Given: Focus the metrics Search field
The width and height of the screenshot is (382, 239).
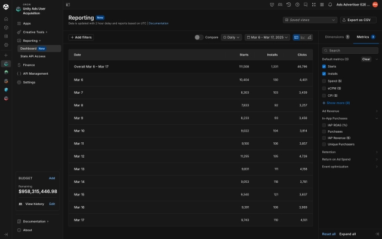Looking at the screenshot, I should click(350, 50).
